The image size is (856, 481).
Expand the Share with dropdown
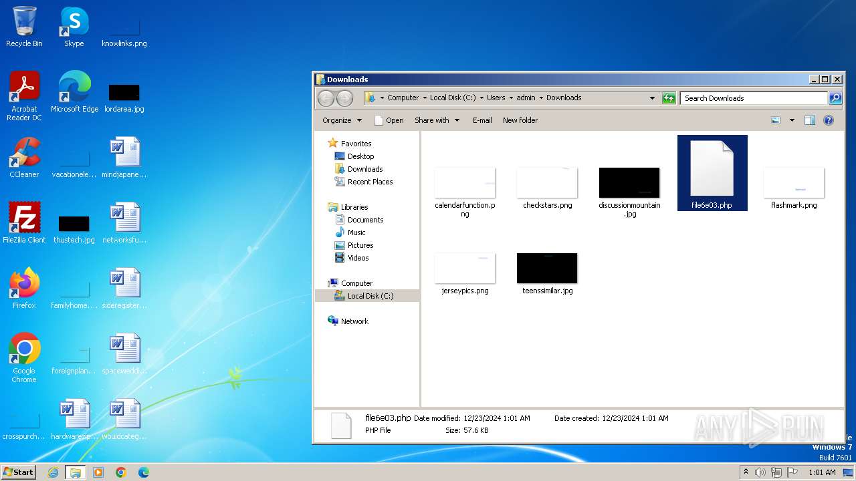coord(437,120)
